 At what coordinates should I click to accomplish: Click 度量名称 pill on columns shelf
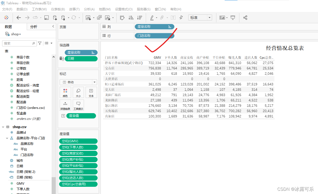(x=154, y=26)
